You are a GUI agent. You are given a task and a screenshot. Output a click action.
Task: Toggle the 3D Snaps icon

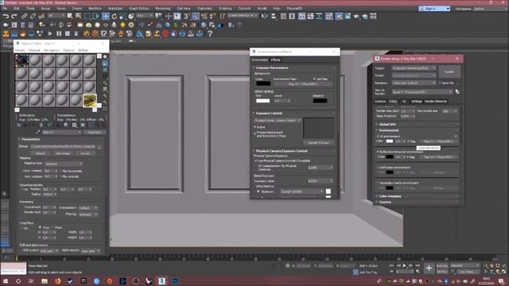187,16
